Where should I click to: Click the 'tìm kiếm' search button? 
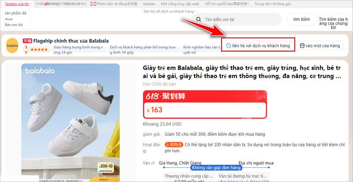pyautogui.click(x=301, y=19)
